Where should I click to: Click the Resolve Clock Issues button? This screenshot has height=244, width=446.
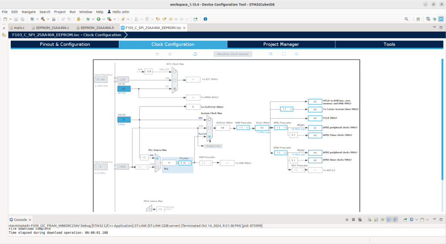(x=233, y=54)
